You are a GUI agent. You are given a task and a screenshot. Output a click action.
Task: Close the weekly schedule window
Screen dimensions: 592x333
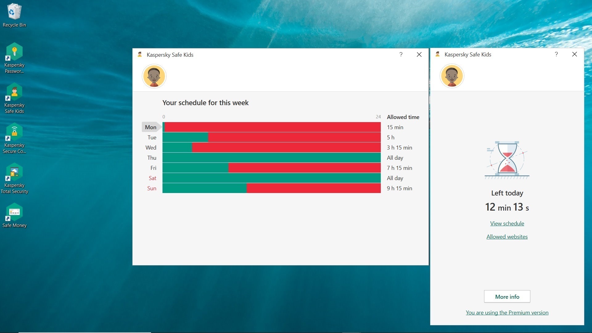click(x=419, y=55)
